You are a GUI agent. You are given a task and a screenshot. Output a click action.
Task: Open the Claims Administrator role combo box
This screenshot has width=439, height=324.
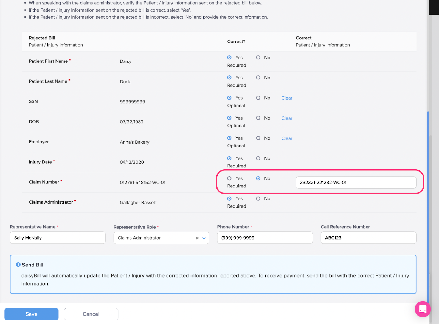pos(154,238)
